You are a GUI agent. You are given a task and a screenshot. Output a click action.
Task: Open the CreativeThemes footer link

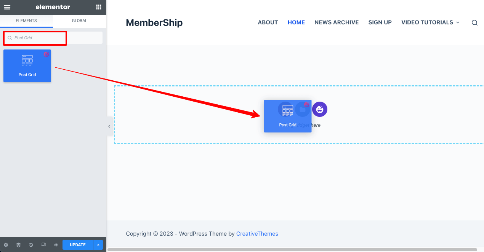click(x=257, y=234)
